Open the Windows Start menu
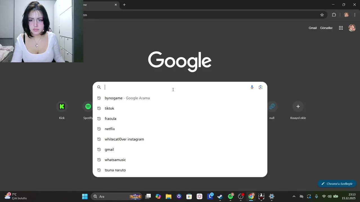This screenshot has height=202, width=360. coord(85,196)
